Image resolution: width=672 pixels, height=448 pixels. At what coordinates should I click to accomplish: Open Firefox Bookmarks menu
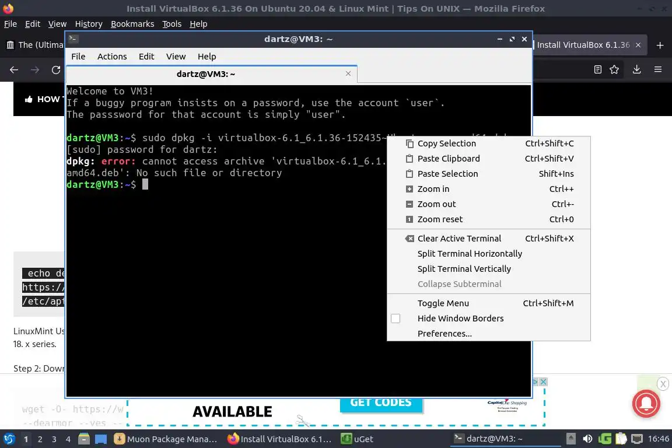click(132, 24)
